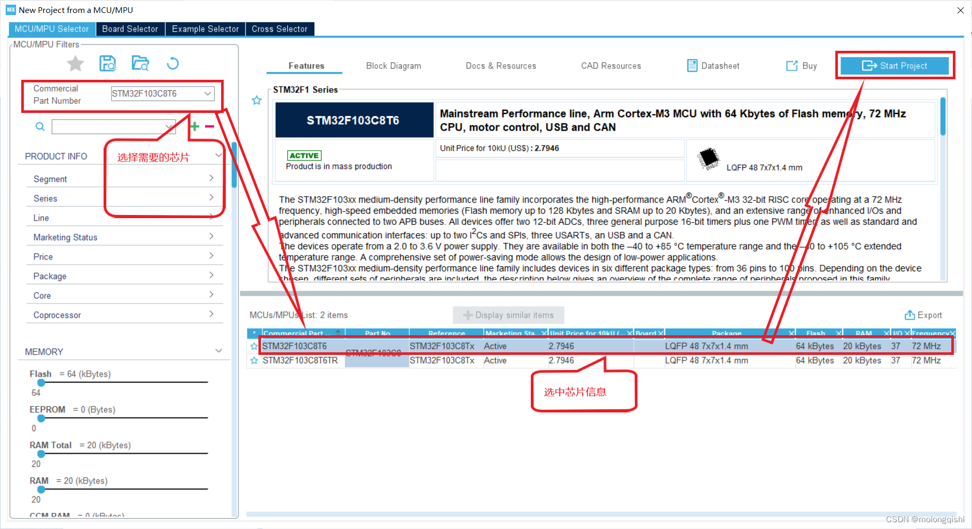Click the EEPROM slider handle
The width and height of the screenshot is (972, 529).
pyautogui.click(x=41, y=418)
